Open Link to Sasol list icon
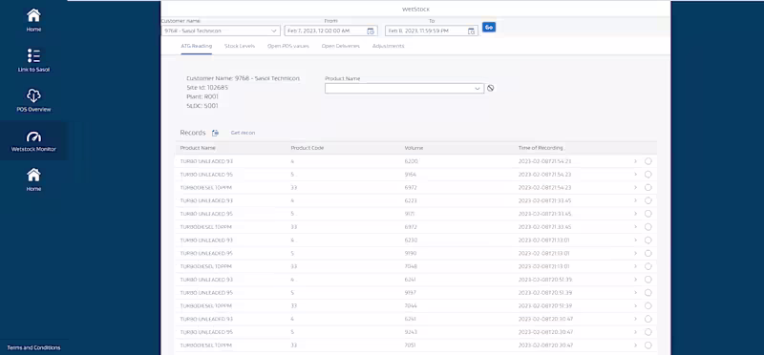The image size is (764, 355). (x=33, y=56)
